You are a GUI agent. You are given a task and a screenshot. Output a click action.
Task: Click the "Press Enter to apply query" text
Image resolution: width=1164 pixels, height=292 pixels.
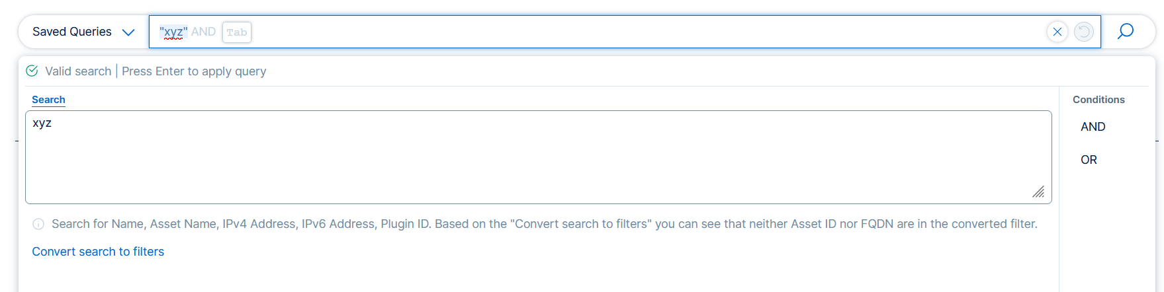click(x=194, y=71)
